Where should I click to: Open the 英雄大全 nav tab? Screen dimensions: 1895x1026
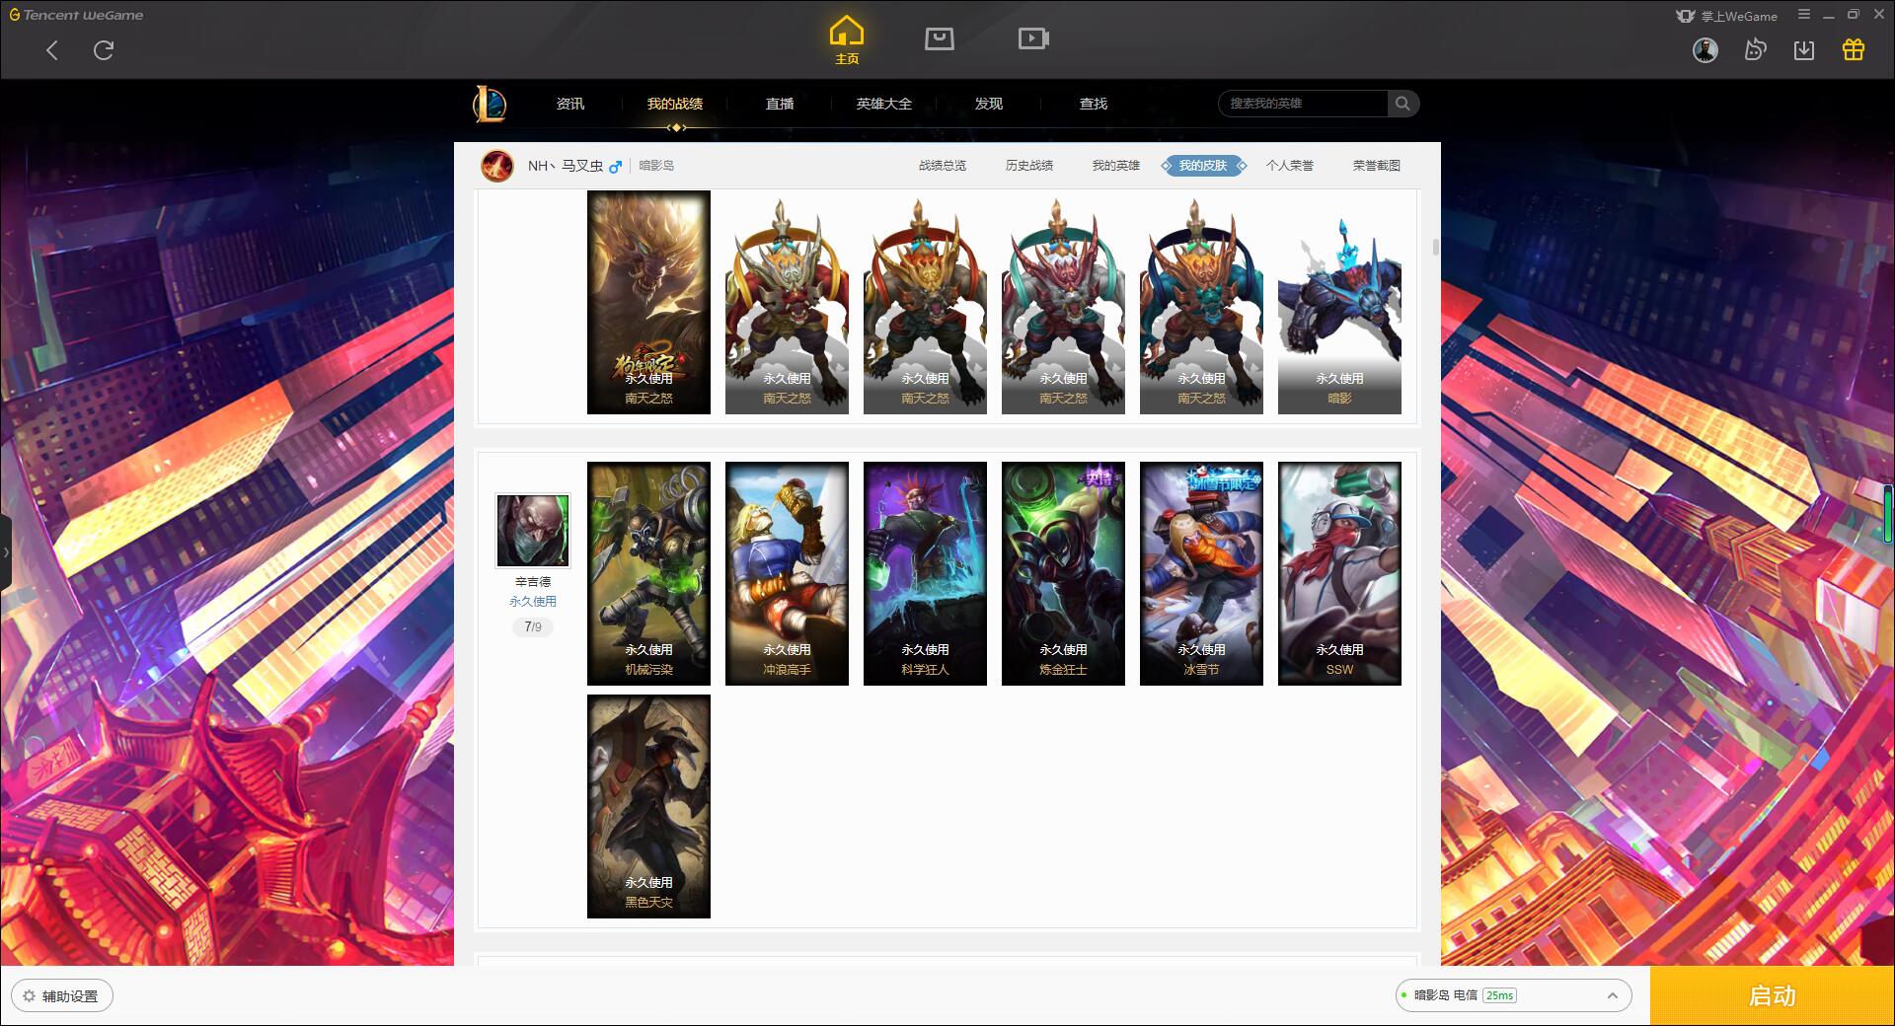884,104
